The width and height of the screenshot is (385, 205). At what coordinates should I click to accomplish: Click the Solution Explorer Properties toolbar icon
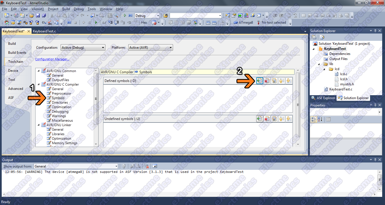[x=314, y=37]
